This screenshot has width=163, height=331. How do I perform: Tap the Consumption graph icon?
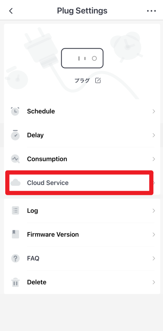pos(15,159)
